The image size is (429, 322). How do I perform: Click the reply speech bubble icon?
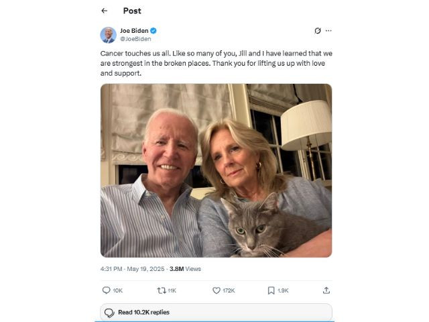(106, 290)
